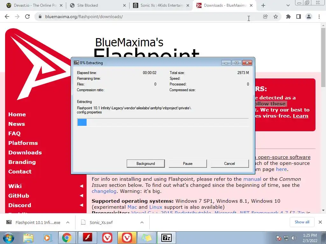326x244 pixels.
Task: Expand Sonic_Xs.swf download options chevron
Action: pos(142,222)
